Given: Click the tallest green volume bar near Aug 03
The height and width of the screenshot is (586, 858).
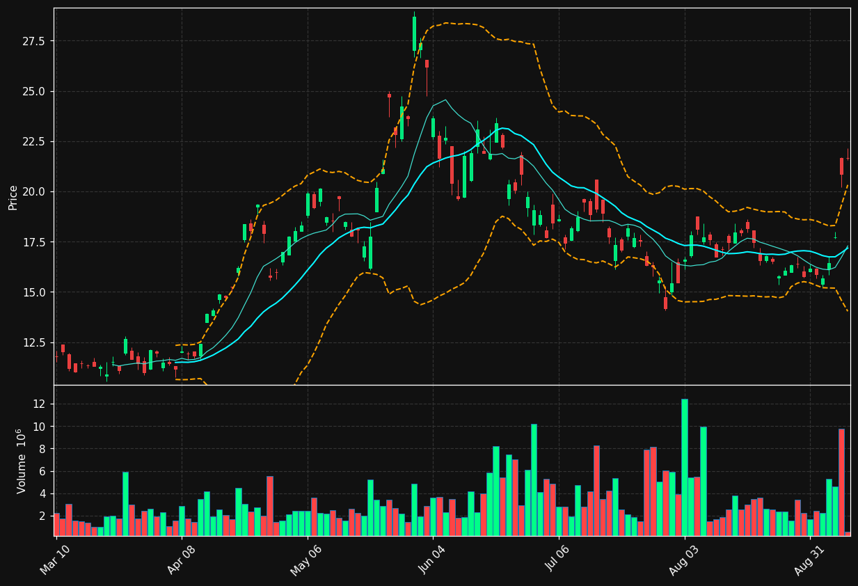Looking at the screenshot, I should tap(685, 467).
